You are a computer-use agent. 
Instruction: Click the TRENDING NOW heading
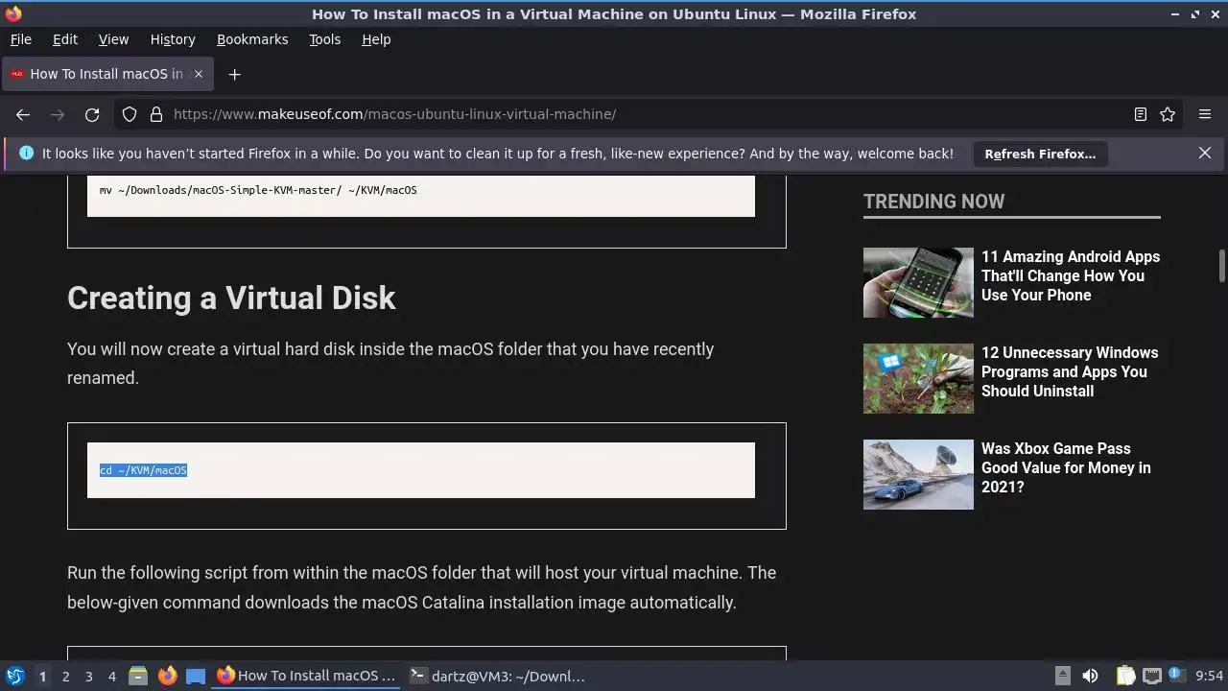tap(933, 202)
